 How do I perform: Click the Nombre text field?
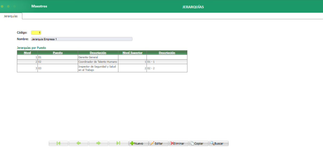pyautogui.click(x=81, y=39)
